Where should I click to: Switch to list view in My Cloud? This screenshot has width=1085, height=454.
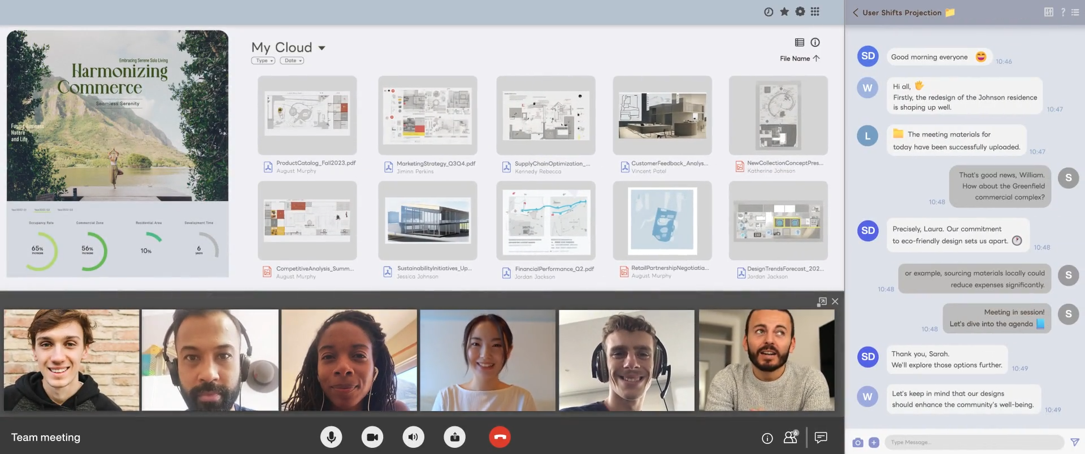[x=799, y=42]
